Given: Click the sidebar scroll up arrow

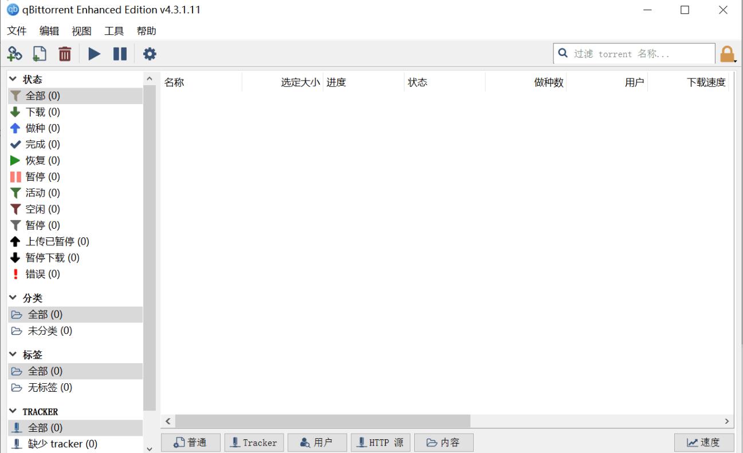Looking at the screenshot, I should click(x=150, y=78).
